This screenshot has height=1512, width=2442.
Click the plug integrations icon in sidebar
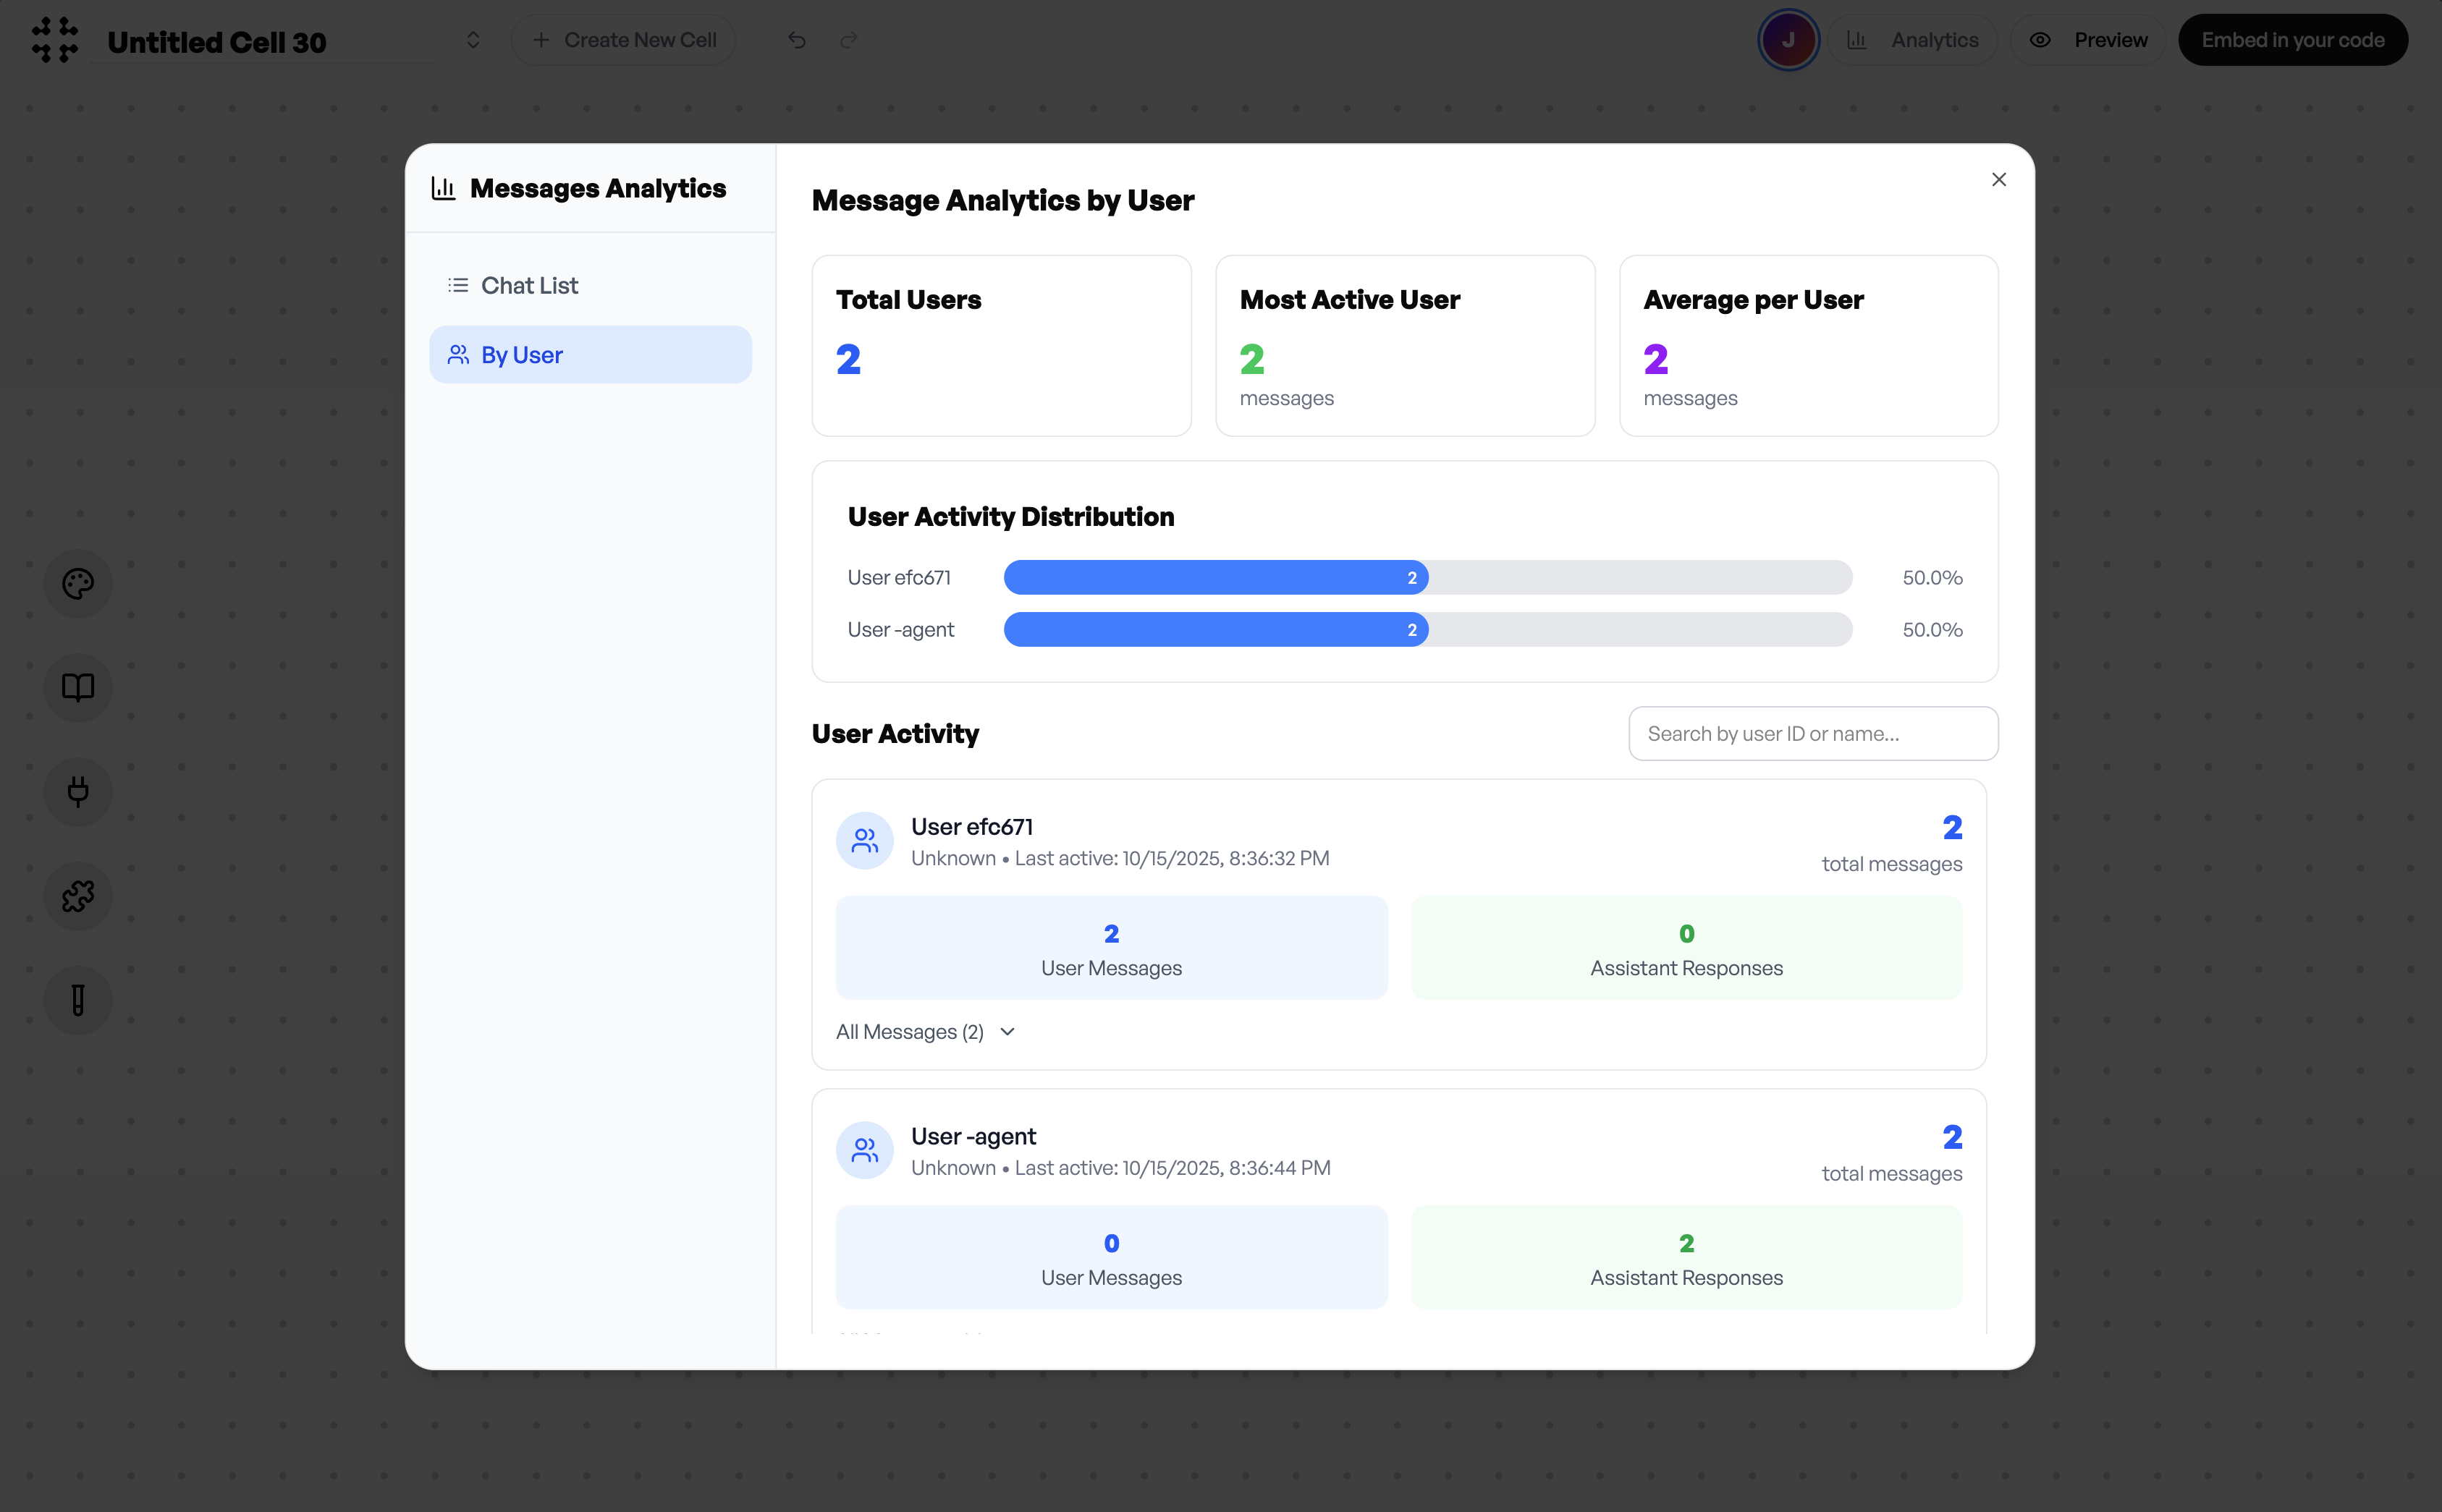tap(78, 792)
